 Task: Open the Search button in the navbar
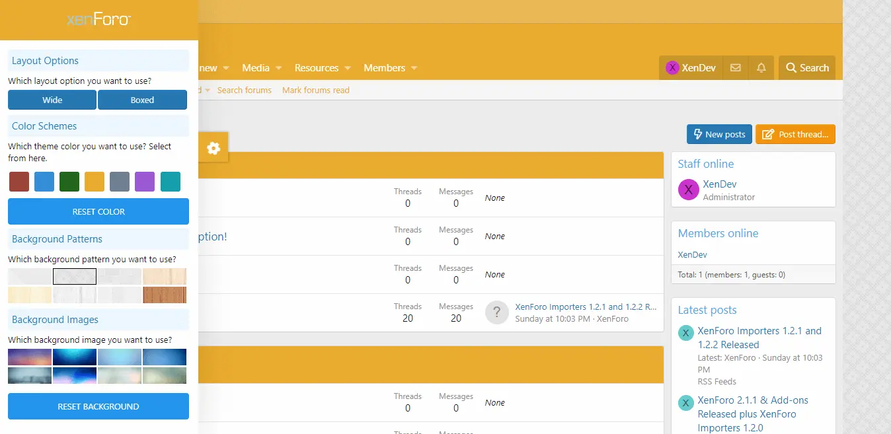pyautogui.click(x=807, y=68)
